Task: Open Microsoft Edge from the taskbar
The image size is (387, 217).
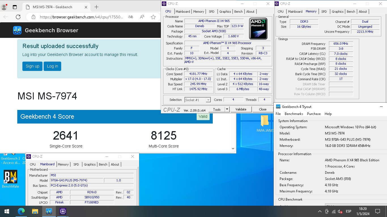Action: (21, 211)
